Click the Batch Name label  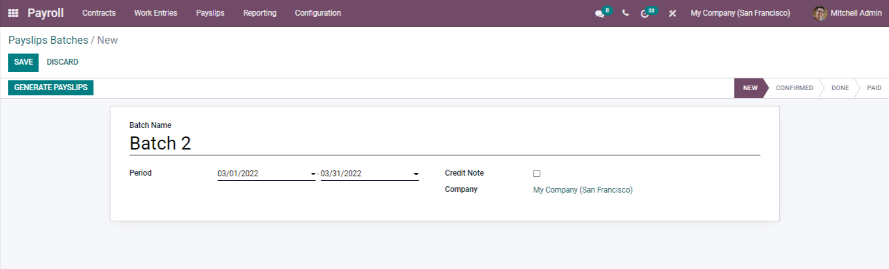pyautogui.click(x=150, y=125)
